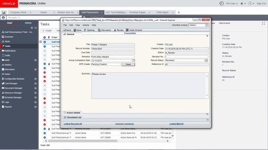Click the Remarks field Front lobby designs
268x150 pixels.
(113, 57)
